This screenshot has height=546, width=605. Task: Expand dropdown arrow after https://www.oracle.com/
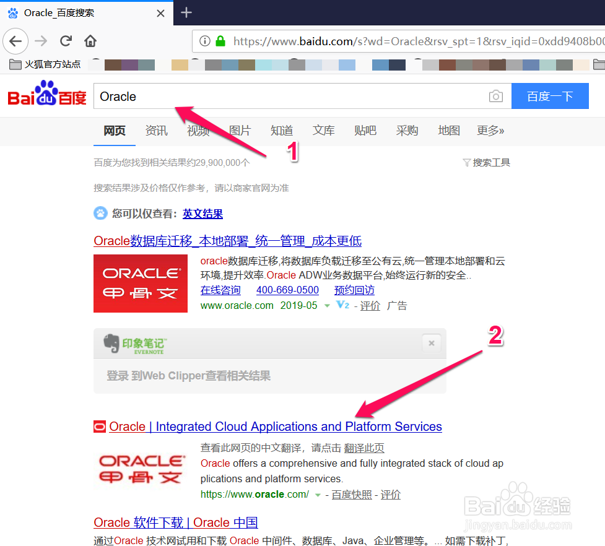pos(318,495)
